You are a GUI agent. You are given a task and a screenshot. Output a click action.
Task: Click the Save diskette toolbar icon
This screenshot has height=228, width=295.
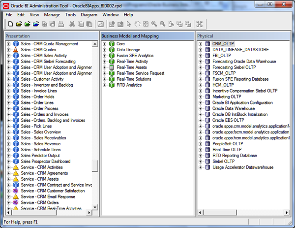click(53, 24)
